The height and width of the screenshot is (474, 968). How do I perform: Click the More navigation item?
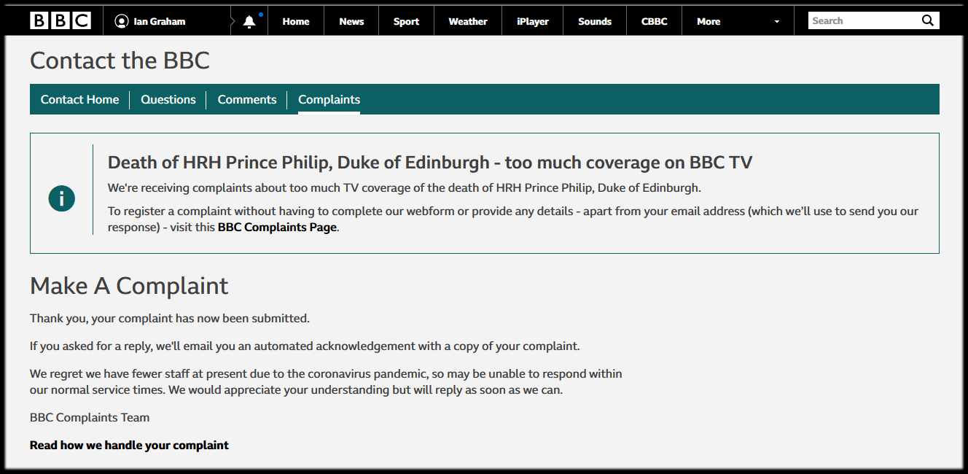pyautogui.click(x=709, y=21)
